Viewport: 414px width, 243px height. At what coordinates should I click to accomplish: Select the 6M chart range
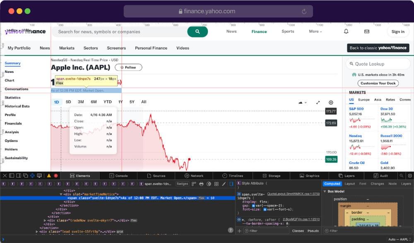coord(94,101)
